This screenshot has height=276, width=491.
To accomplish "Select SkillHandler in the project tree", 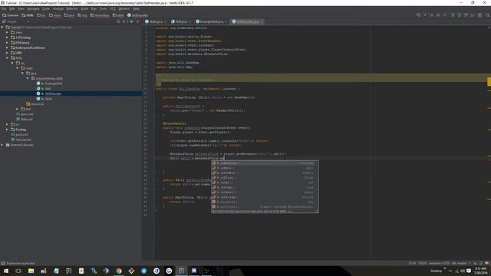I will (x=53, y=94).
